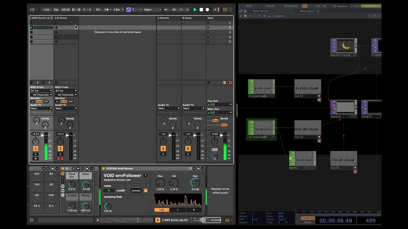
Task: Solo track 1 with its S button
Action: (x=35, y=154)
